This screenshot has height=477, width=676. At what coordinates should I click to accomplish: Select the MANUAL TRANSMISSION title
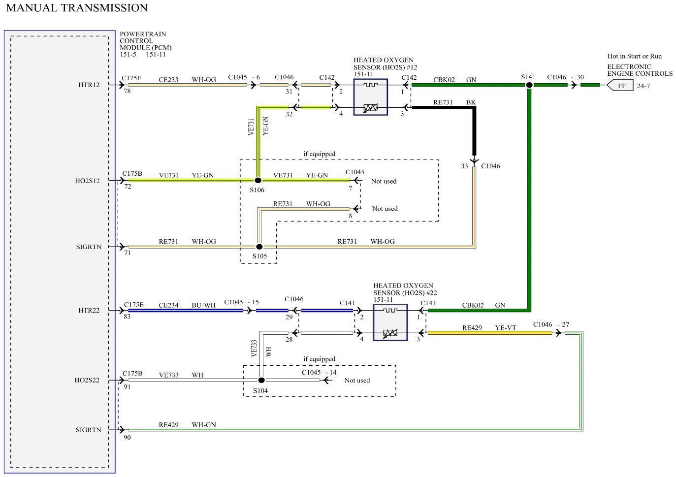(x=77, y=8)
